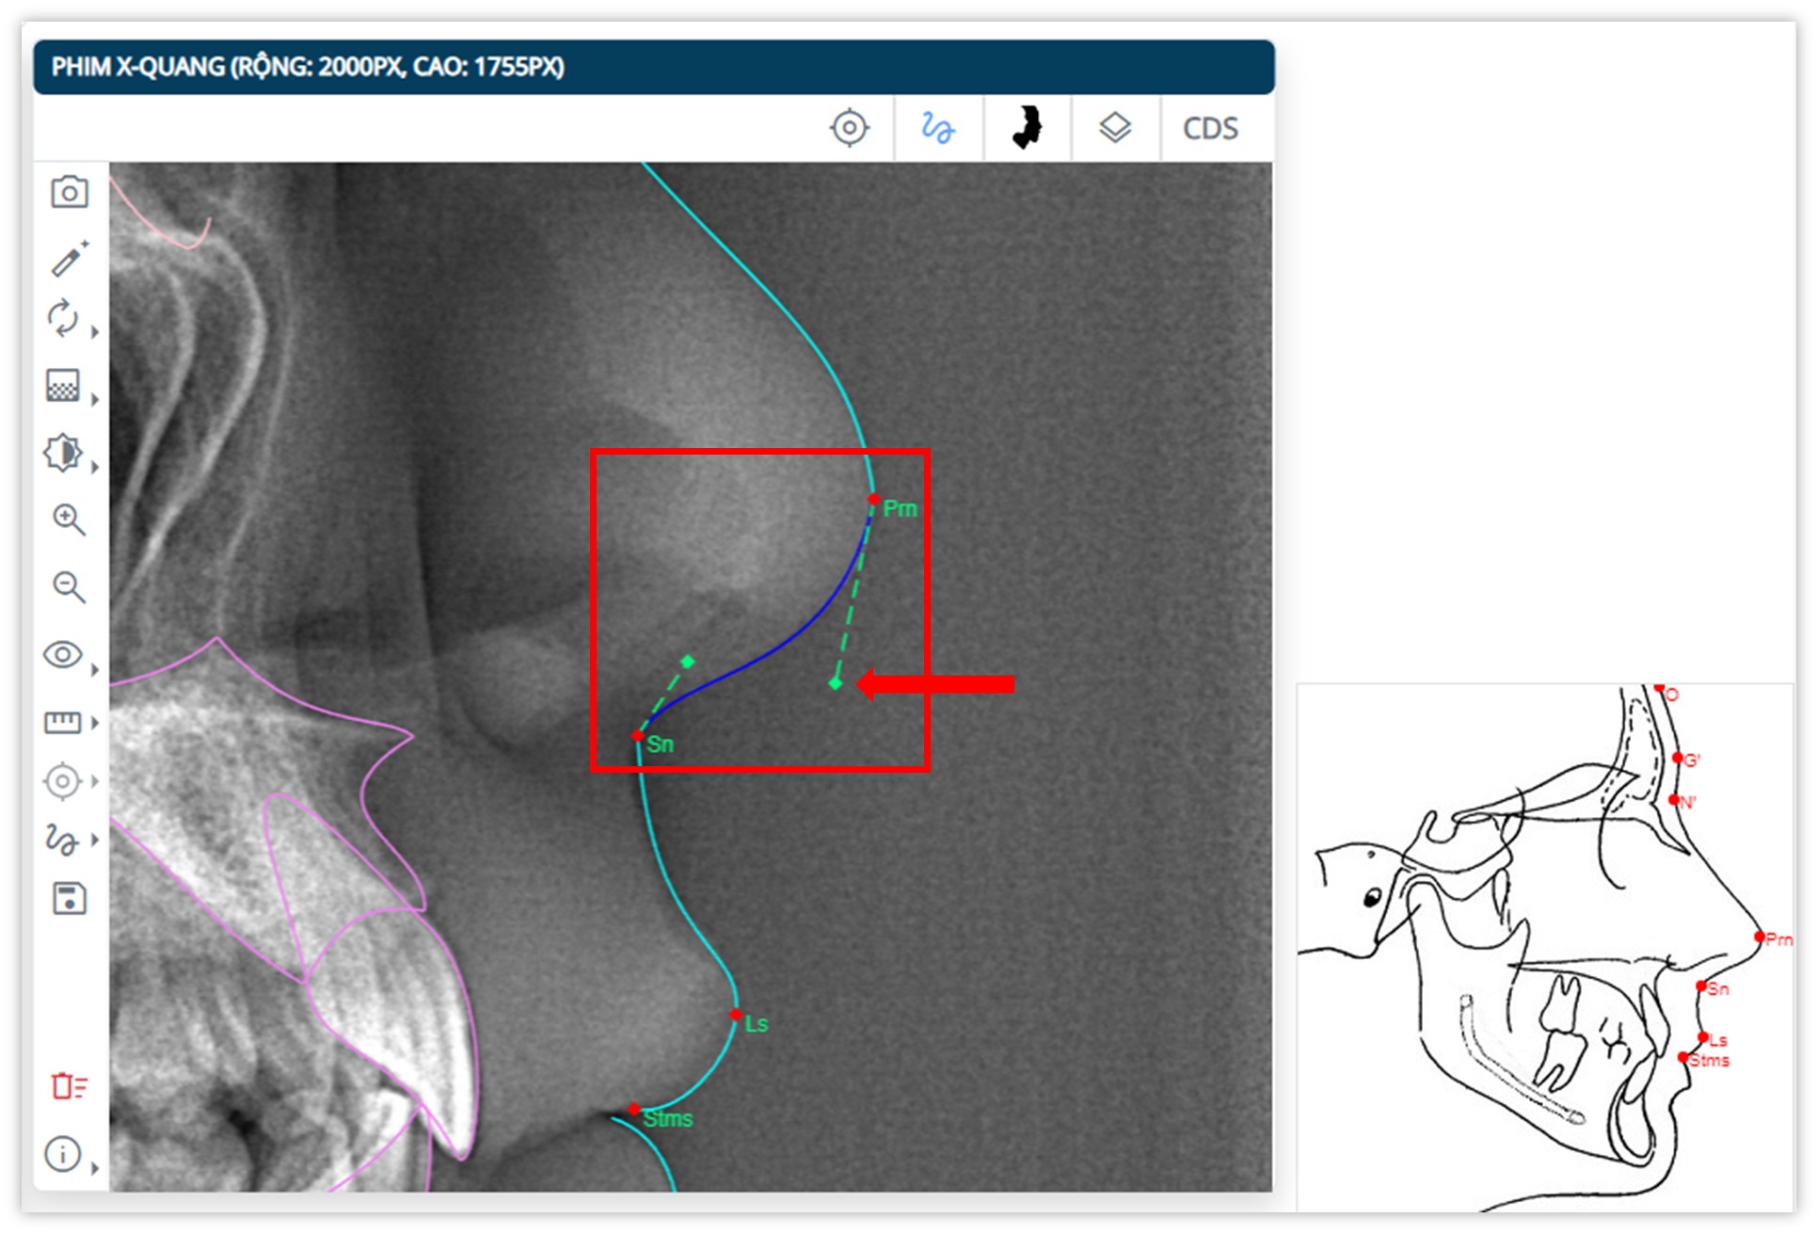Expand the brightness contrast submenu arrow
The height and width of the screenshot is (1234, 1818).
pos(94,466)
